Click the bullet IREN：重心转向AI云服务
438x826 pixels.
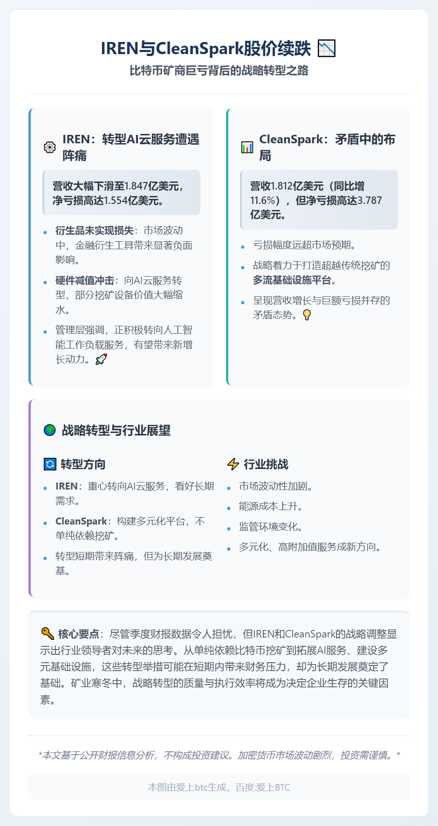(x=135, y=493)
